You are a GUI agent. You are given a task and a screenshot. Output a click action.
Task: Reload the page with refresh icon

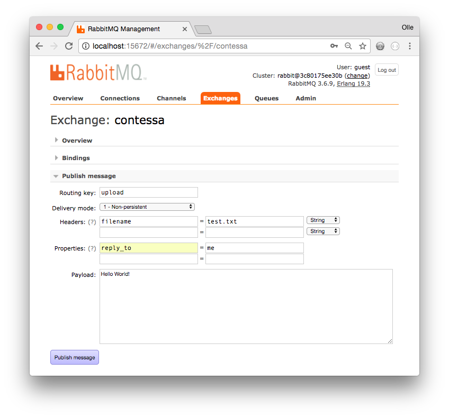pos(69,46)
